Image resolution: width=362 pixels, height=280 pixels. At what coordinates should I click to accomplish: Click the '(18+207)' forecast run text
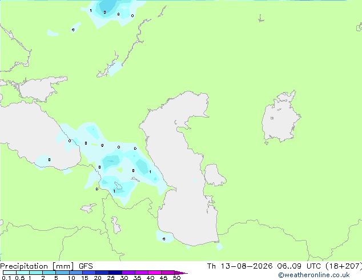click(x=344, y=266)
